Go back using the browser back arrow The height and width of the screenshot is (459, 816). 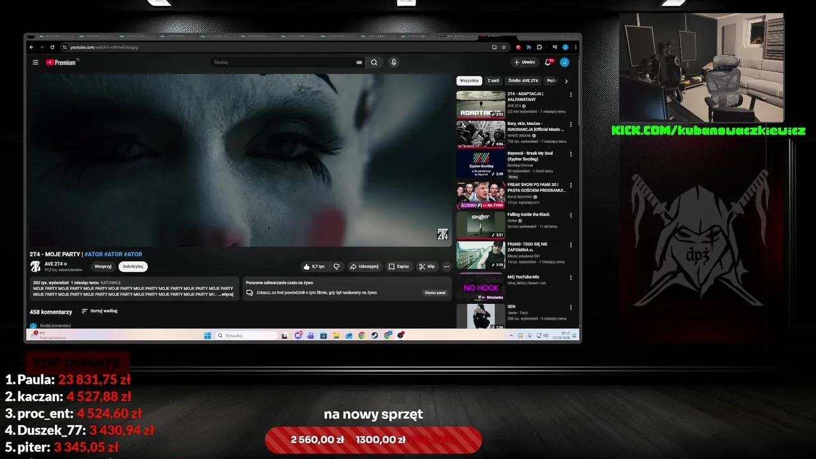pyautogui.click(x=32, y=47)
